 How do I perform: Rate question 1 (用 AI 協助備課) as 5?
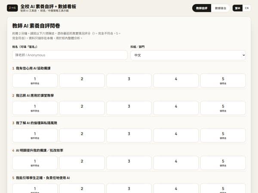(x=223, y=81)
